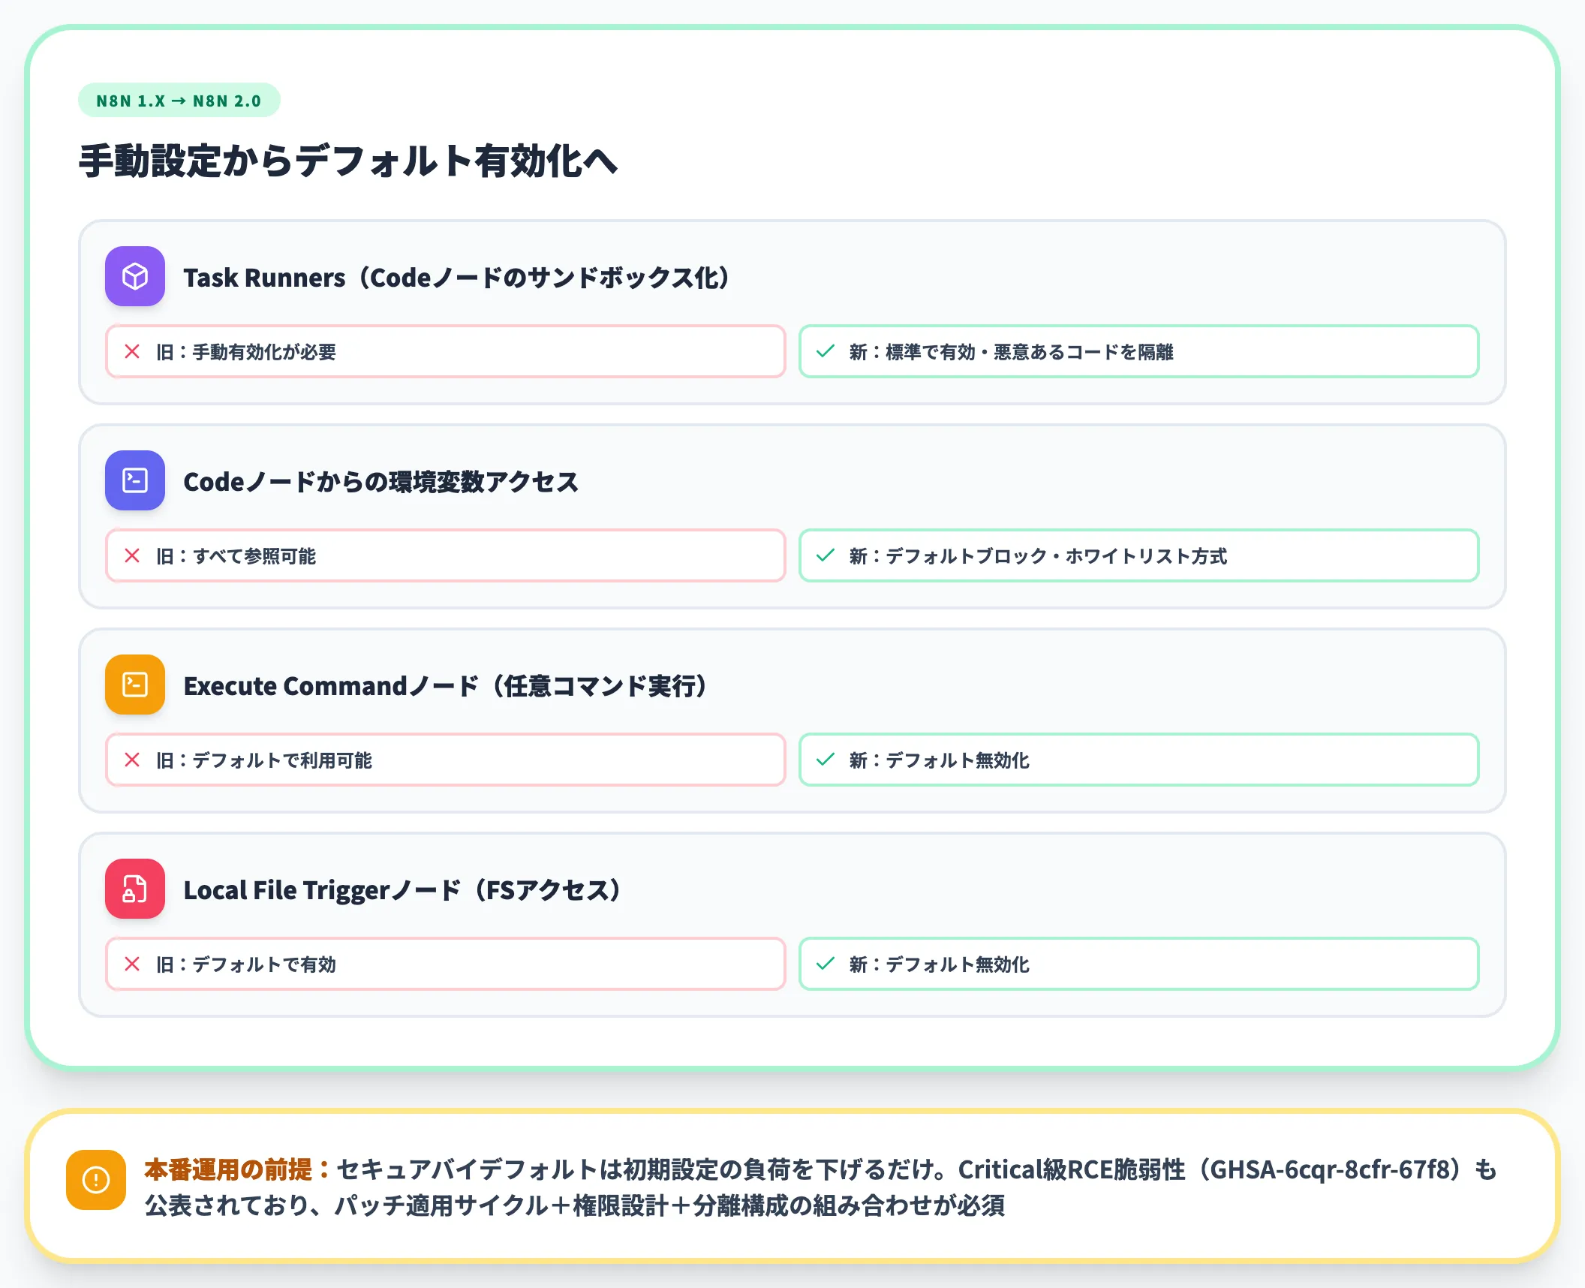Click the purple cube Task Runners icon
The image size is (1585, 1288).
click(x=135, y=276)
